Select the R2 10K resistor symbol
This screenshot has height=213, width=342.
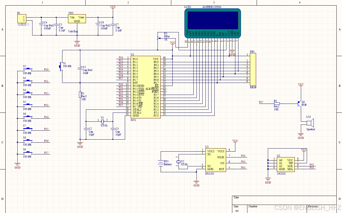(x=277, y=103)
